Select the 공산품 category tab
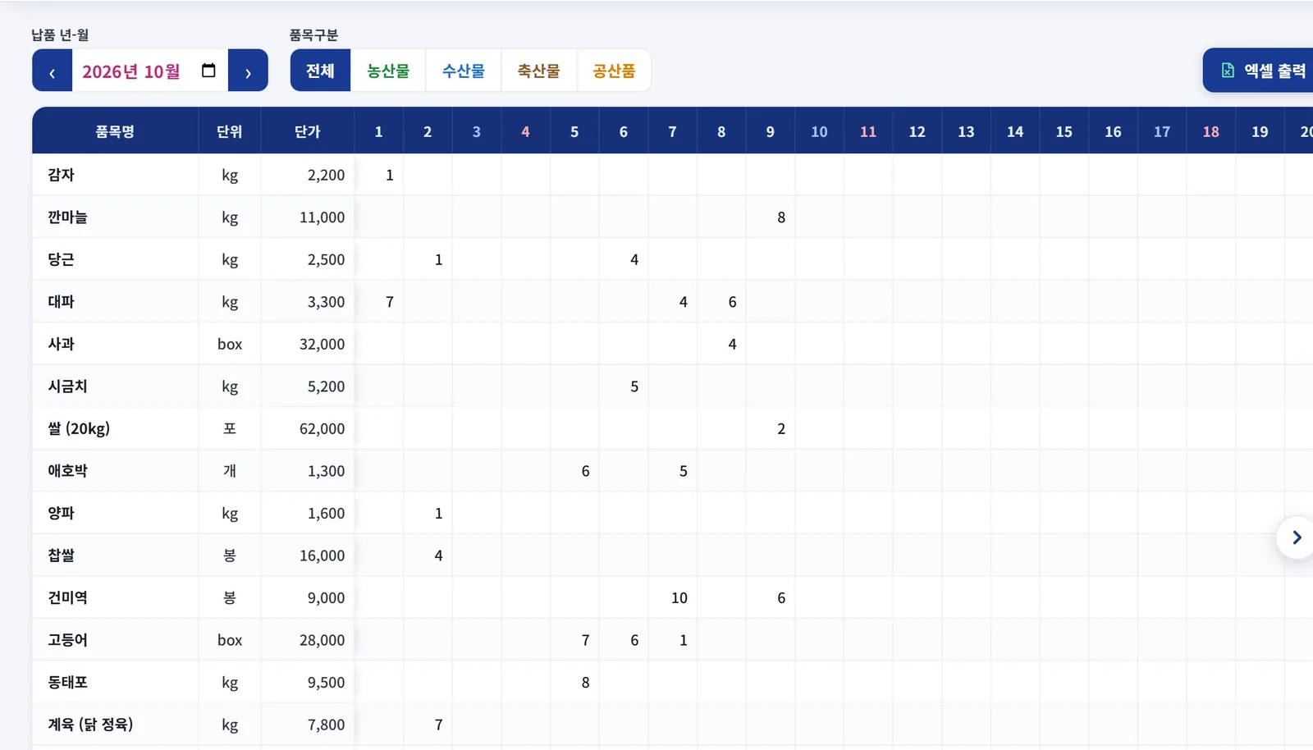 (x=614, y=71)
